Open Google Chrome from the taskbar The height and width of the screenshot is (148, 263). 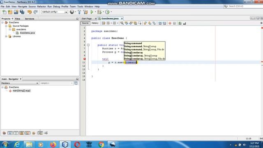pyautogui.click(x=101, y=144)
